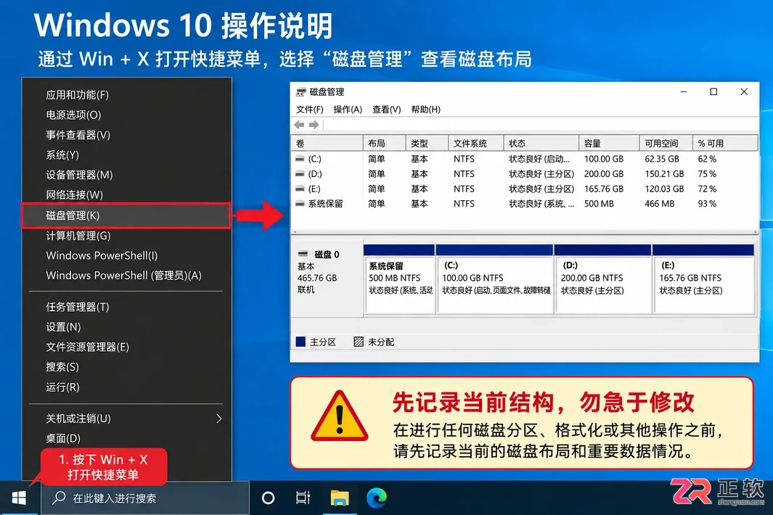Click the 主分区 blue legend swatch
The width and height of the screenshot is (773, 515).
click(300, 342)
